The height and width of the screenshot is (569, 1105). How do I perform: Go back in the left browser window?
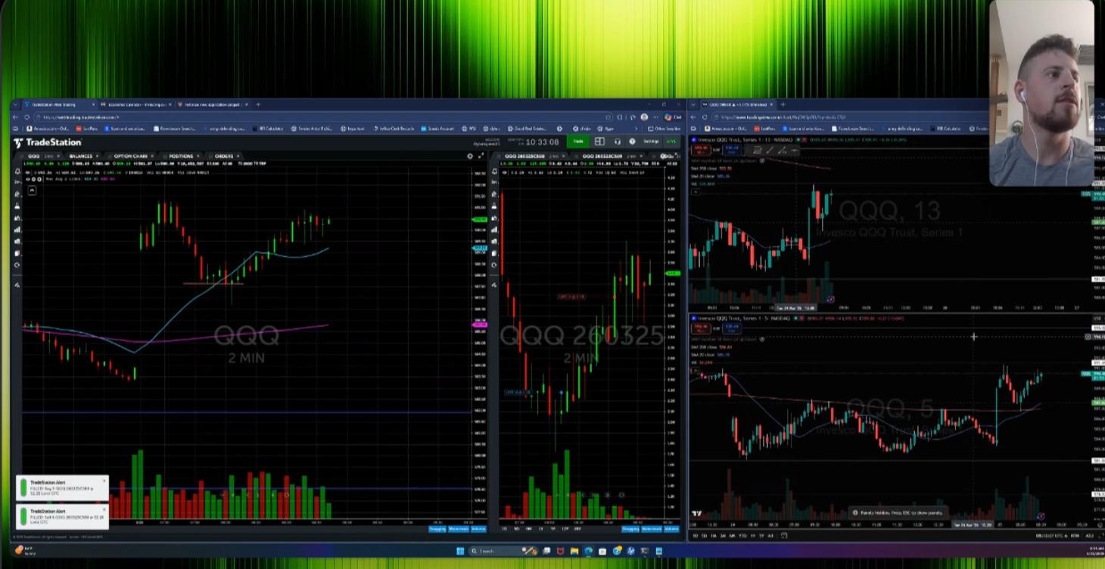click(x=17, y=117)
